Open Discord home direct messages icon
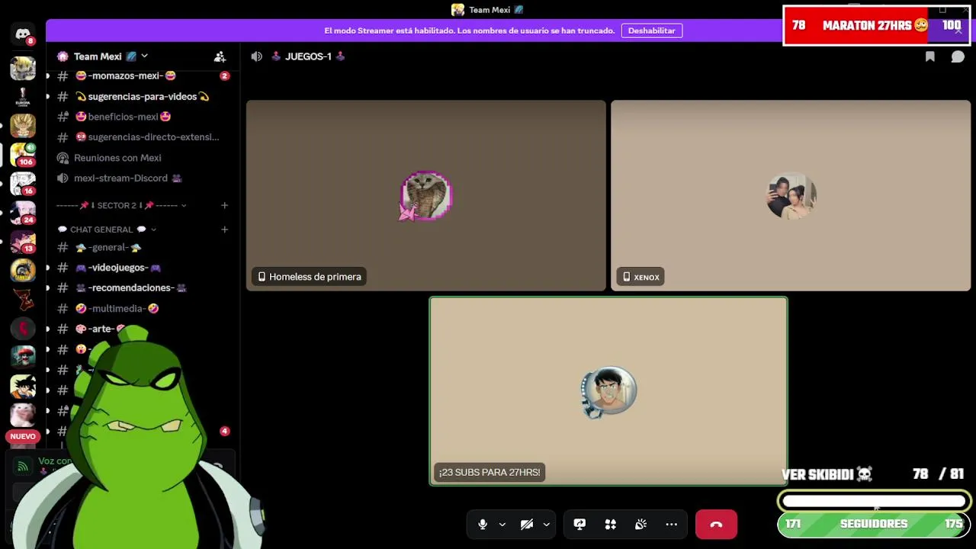This screenshot has width=976, height=549. pos(23,35)
